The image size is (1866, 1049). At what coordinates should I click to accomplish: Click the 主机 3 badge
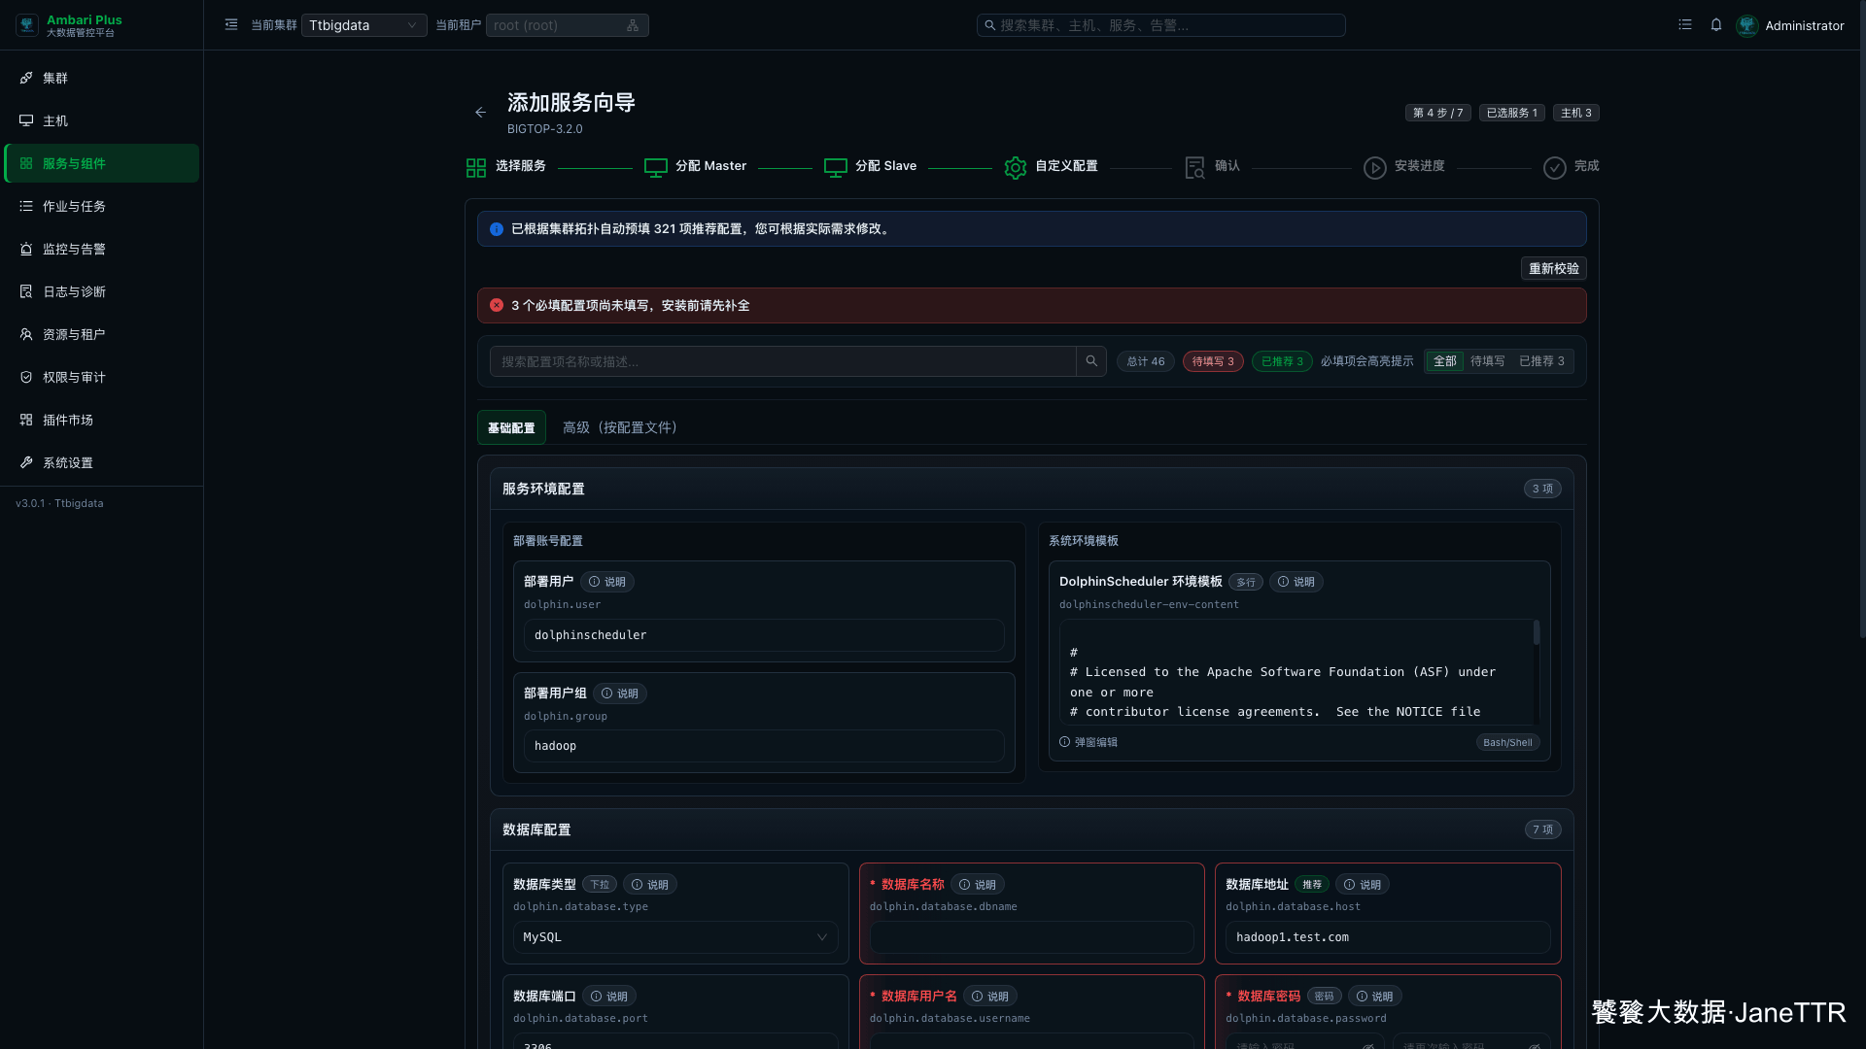[1576, 113]
